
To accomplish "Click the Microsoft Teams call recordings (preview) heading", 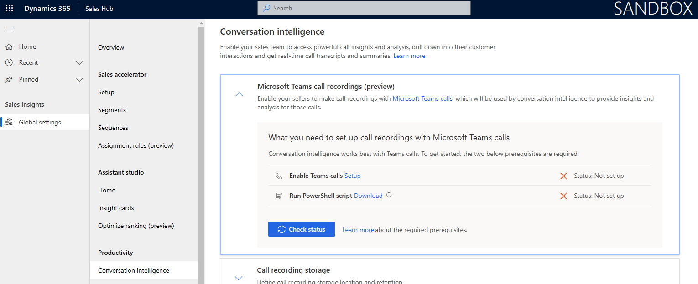I will (326, 86).
